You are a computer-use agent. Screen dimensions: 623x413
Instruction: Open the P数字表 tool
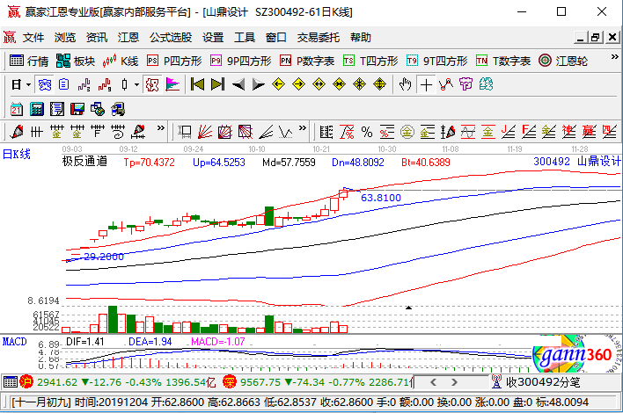pos(307,62)
